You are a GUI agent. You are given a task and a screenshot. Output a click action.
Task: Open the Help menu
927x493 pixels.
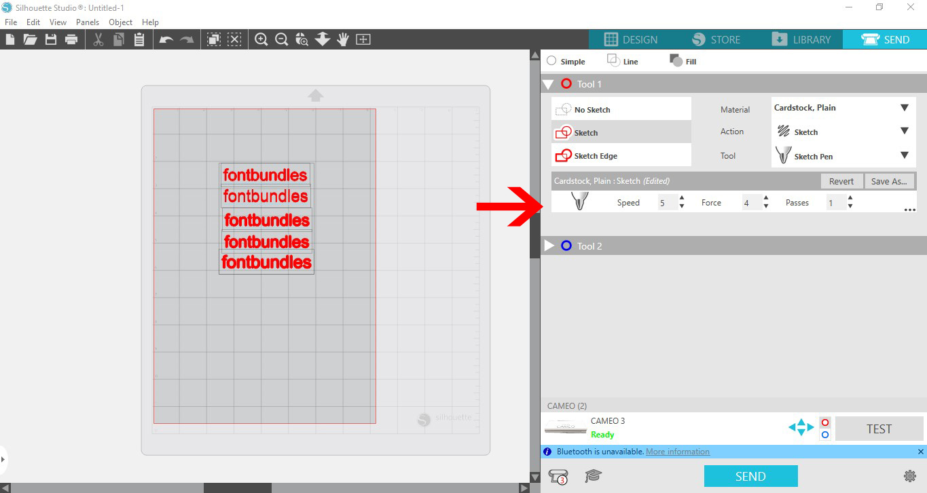pos(150,22)
